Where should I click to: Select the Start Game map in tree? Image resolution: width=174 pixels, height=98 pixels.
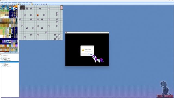[x=5, y=56]
